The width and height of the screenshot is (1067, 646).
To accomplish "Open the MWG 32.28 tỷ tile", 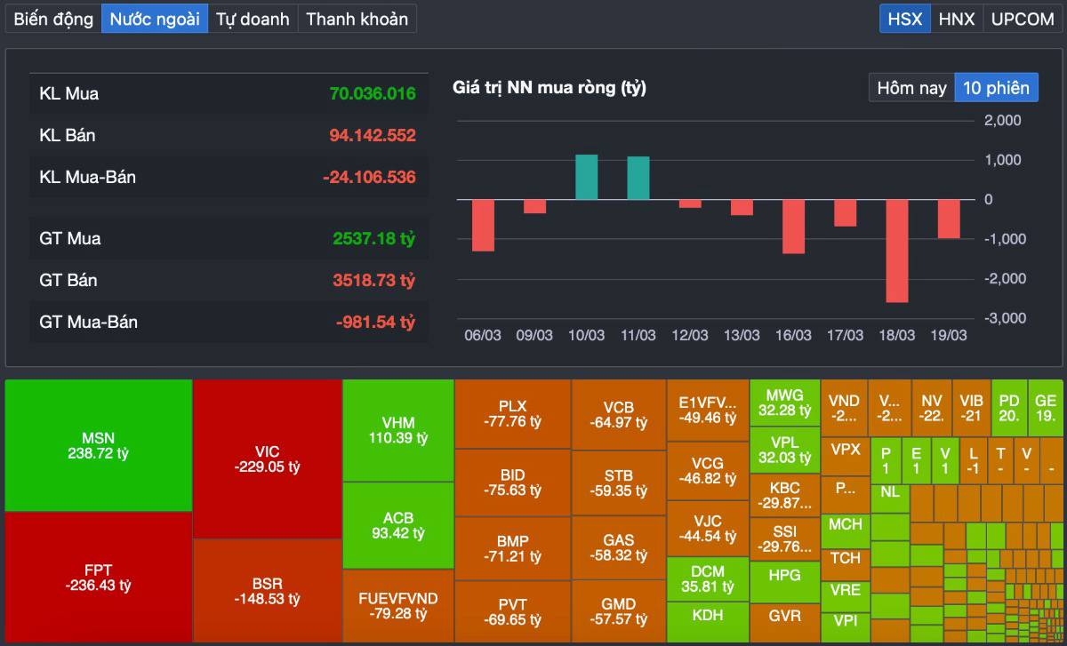I will click(x=785, y=403).
